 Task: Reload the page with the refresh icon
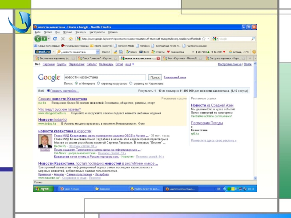pos(55,39)
